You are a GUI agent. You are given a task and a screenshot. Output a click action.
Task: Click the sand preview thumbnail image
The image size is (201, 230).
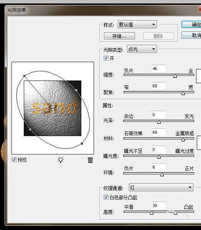(x=53, y=108)
